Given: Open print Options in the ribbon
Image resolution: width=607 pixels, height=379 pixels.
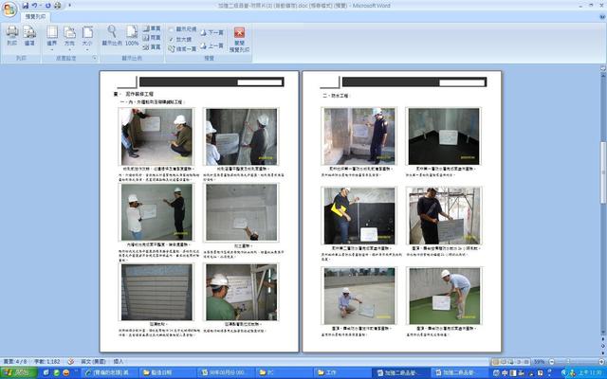Looking at the screenshot, I should [x=29, y=35].
